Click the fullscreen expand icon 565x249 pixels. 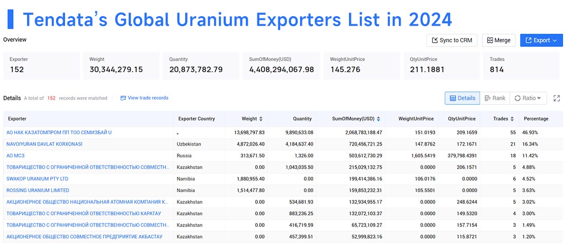click(557, 98)
